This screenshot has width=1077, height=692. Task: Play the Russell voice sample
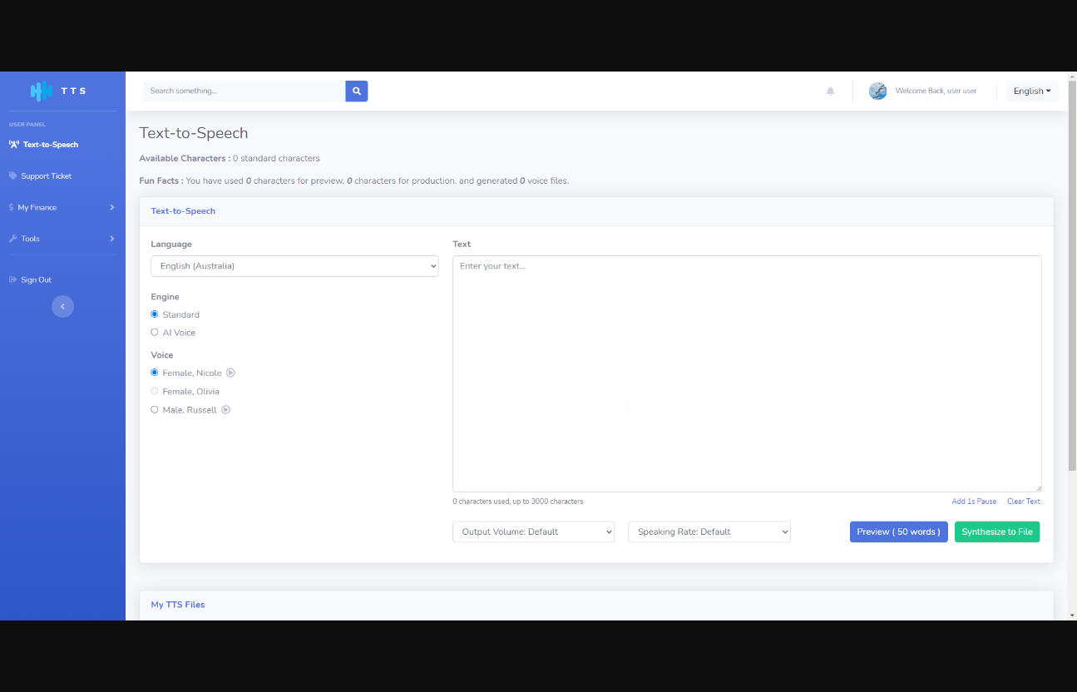tap(225, 410)
